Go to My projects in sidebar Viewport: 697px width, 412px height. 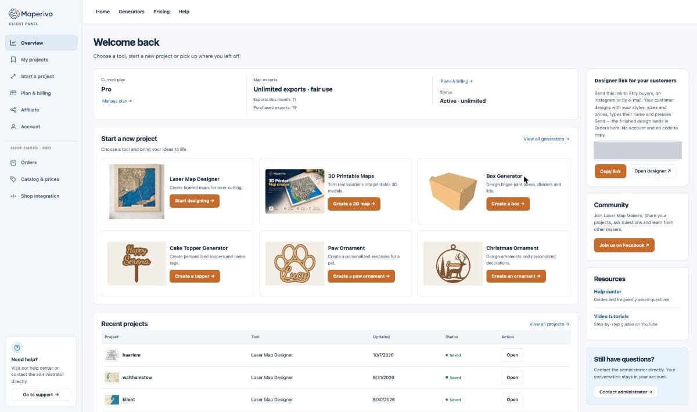point(41,60)
